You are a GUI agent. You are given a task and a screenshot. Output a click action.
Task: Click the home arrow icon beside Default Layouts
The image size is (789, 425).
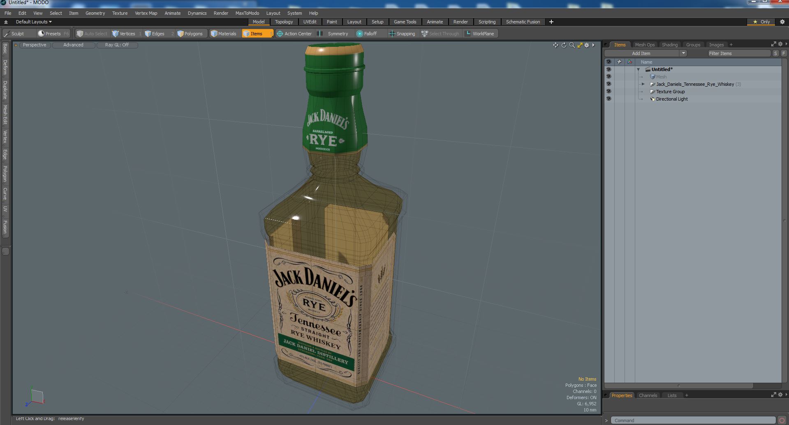pos(6,22)
